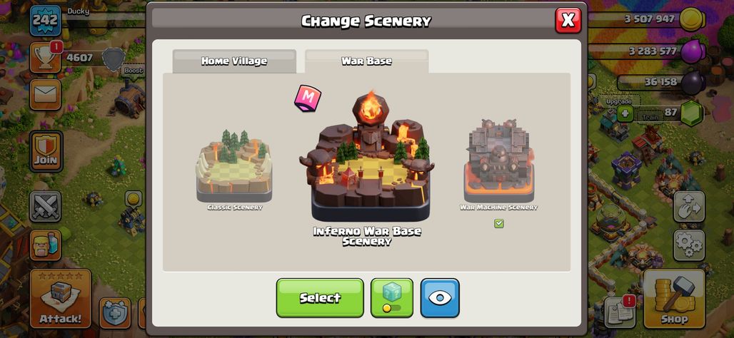Click the green plus to add gems
The height and width of the screenshot is (338, 734).
(x=625, y=113)
